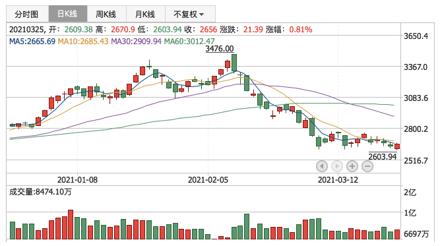Zoom out with the minus button
This screenshot has height=246, width=440.
point(367,166)
